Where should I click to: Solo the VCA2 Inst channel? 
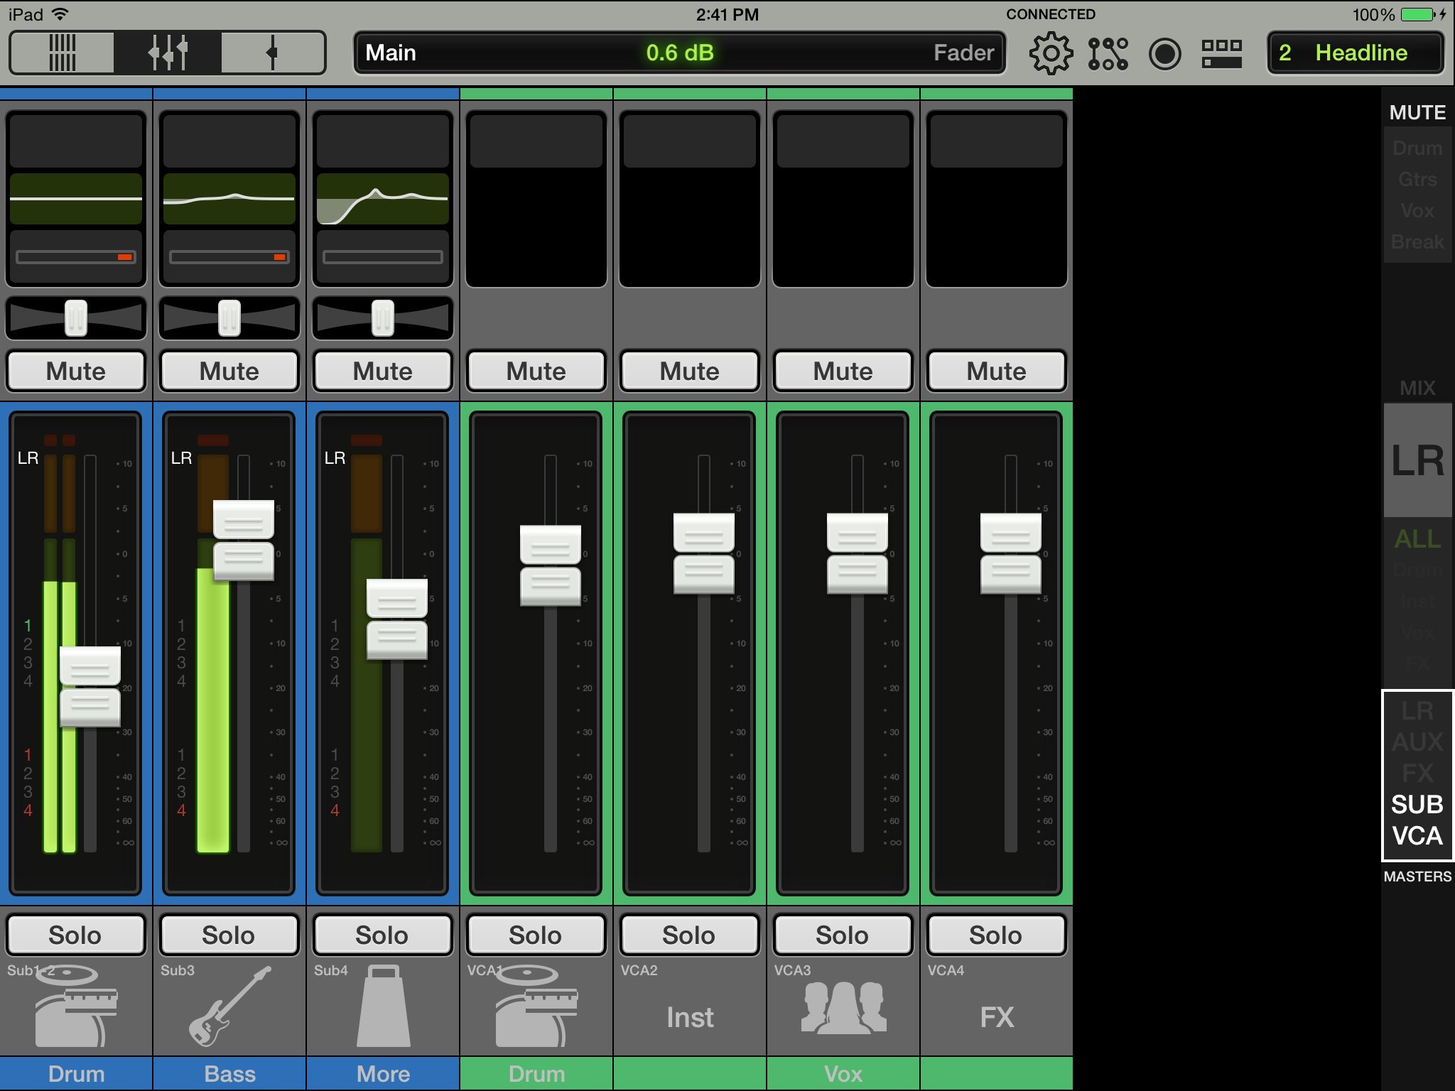(688, 935)
